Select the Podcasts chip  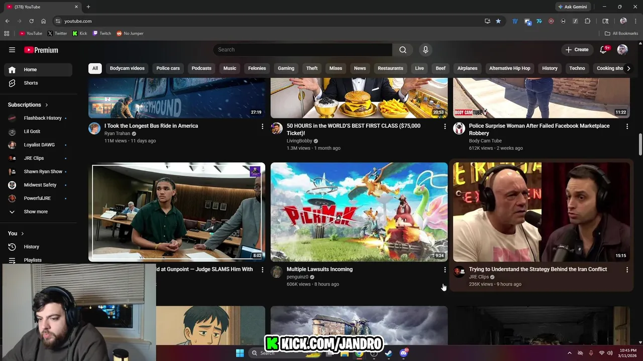tap(201, 68)
